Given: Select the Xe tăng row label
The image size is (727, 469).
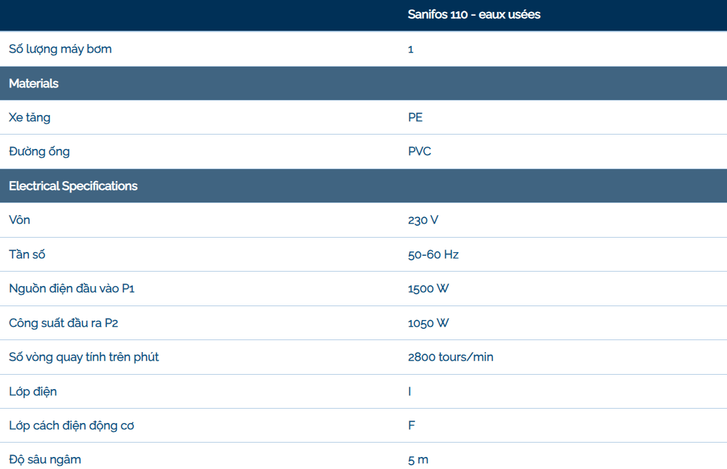Looking at the screenshot, I should click(30, 118).
